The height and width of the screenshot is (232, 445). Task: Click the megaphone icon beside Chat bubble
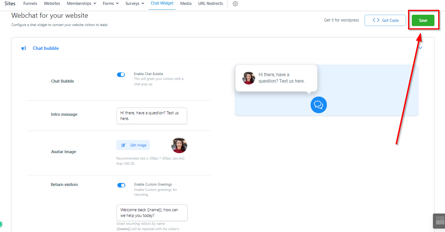tap(24, 48)
